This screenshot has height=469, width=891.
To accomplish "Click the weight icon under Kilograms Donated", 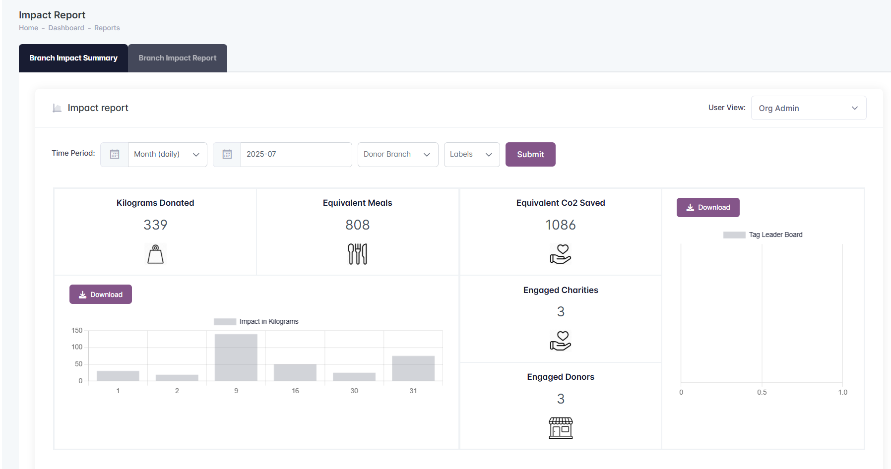I will tap(155, 254).
